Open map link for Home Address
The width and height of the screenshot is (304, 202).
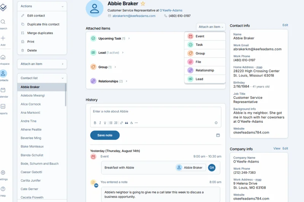tap(259, 67)
